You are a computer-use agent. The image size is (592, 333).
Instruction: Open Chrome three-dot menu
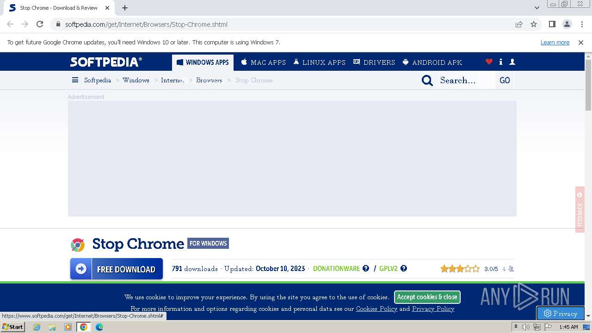(x=581, y=24)
